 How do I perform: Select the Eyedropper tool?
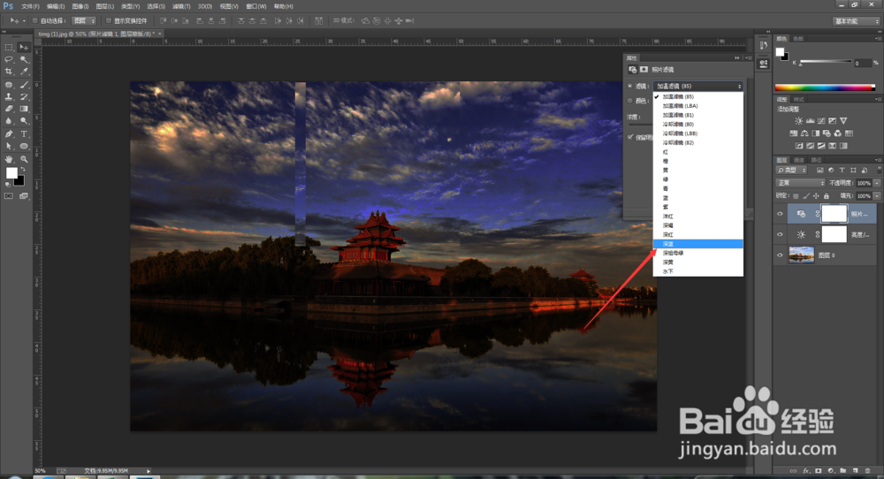point(24,72)
